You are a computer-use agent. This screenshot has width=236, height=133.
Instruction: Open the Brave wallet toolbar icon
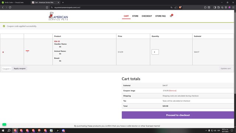coord(218,7)
